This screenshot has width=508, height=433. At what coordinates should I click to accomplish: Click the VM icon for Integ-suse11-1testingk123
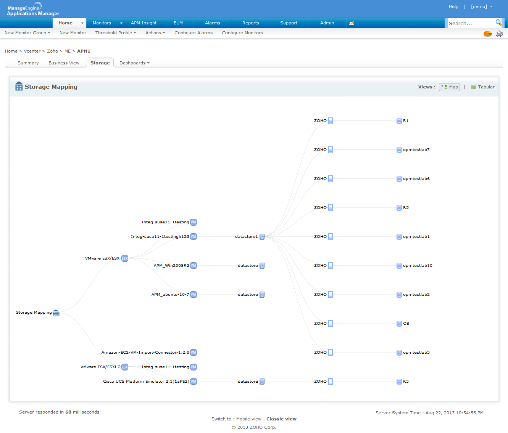pos(194,237)
